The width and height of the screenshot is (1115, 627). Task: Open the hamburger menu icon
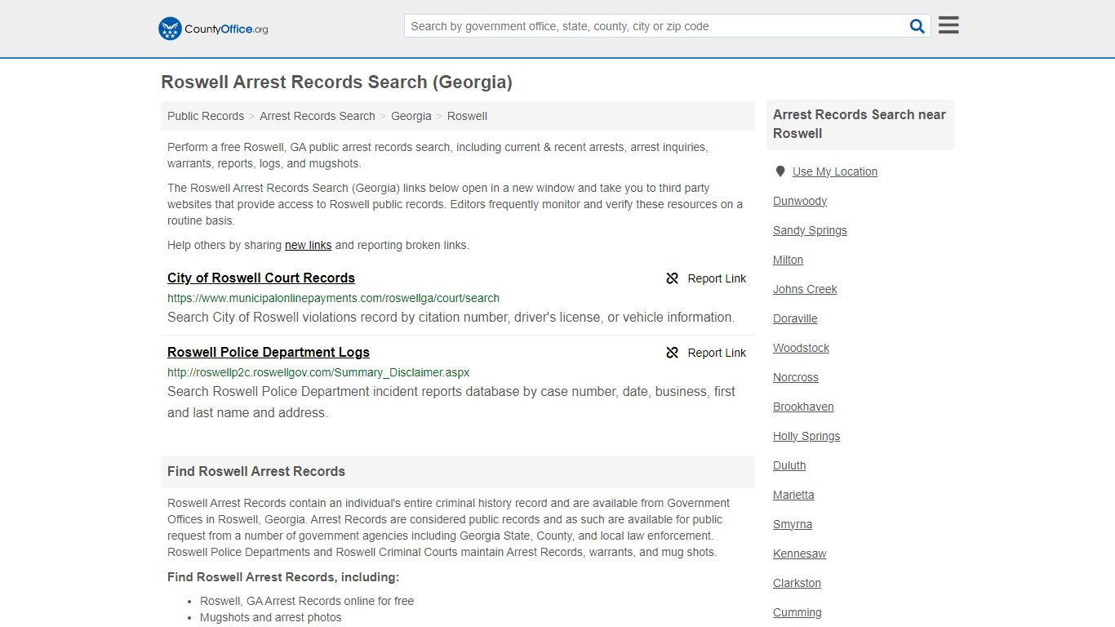[x=948, y=25]
